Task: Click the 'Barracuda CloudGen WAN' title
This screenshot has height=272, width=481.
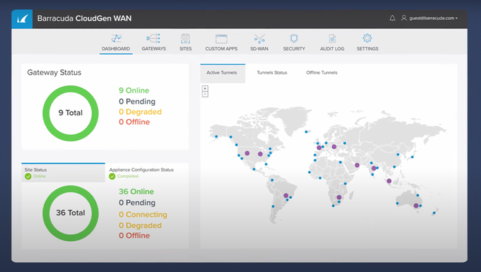Action: click(85, 19)
